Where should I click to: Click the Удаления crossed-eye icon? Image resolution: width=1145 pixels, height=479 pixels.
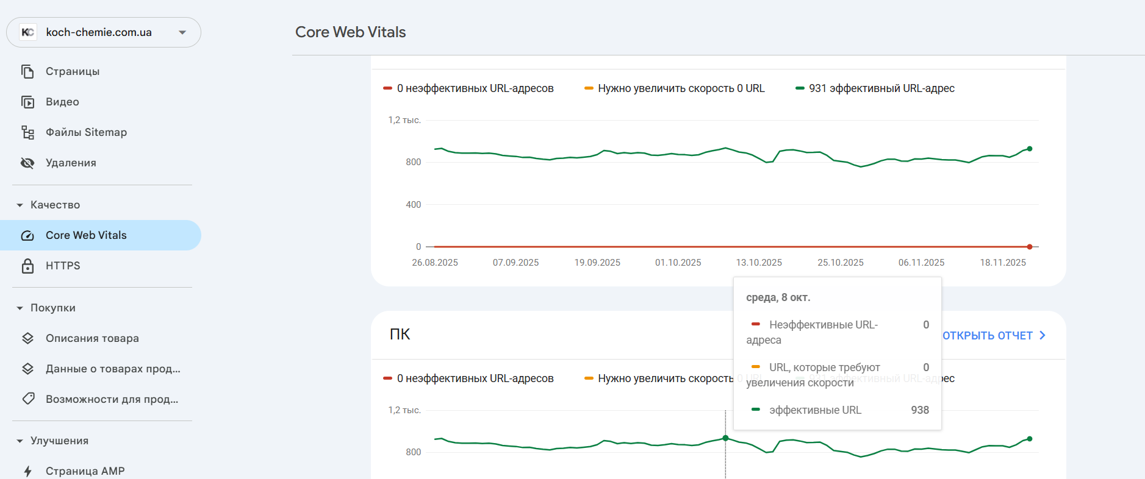(27, 163)
